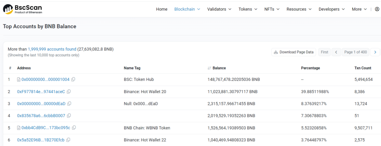Copy the BSC Token Hub address
Image resolution: width=381 pixels, height=146 pixels.
[x=73, y=79]
